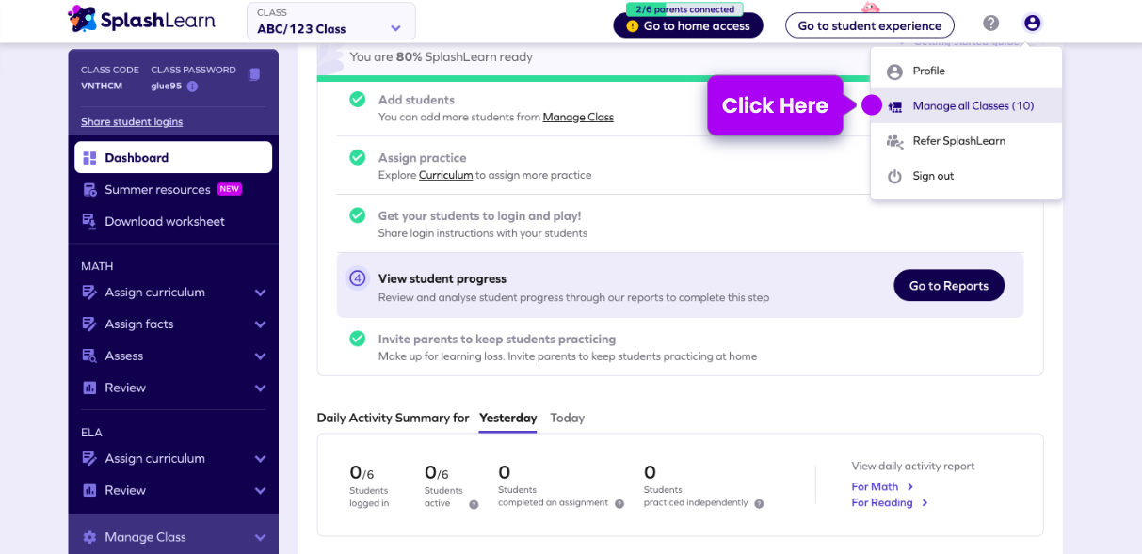
Task: Open the Share student logins link
Action: tap(132, 122)
